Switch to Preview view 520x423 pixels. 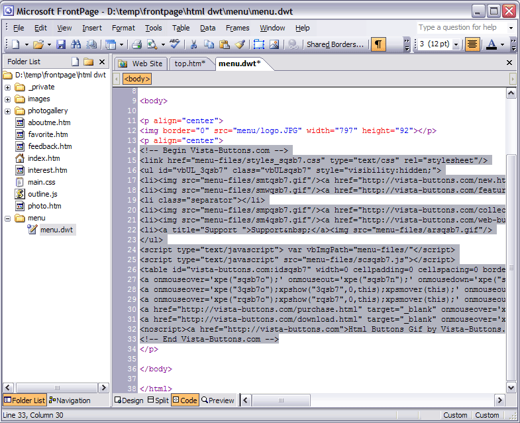217,400
